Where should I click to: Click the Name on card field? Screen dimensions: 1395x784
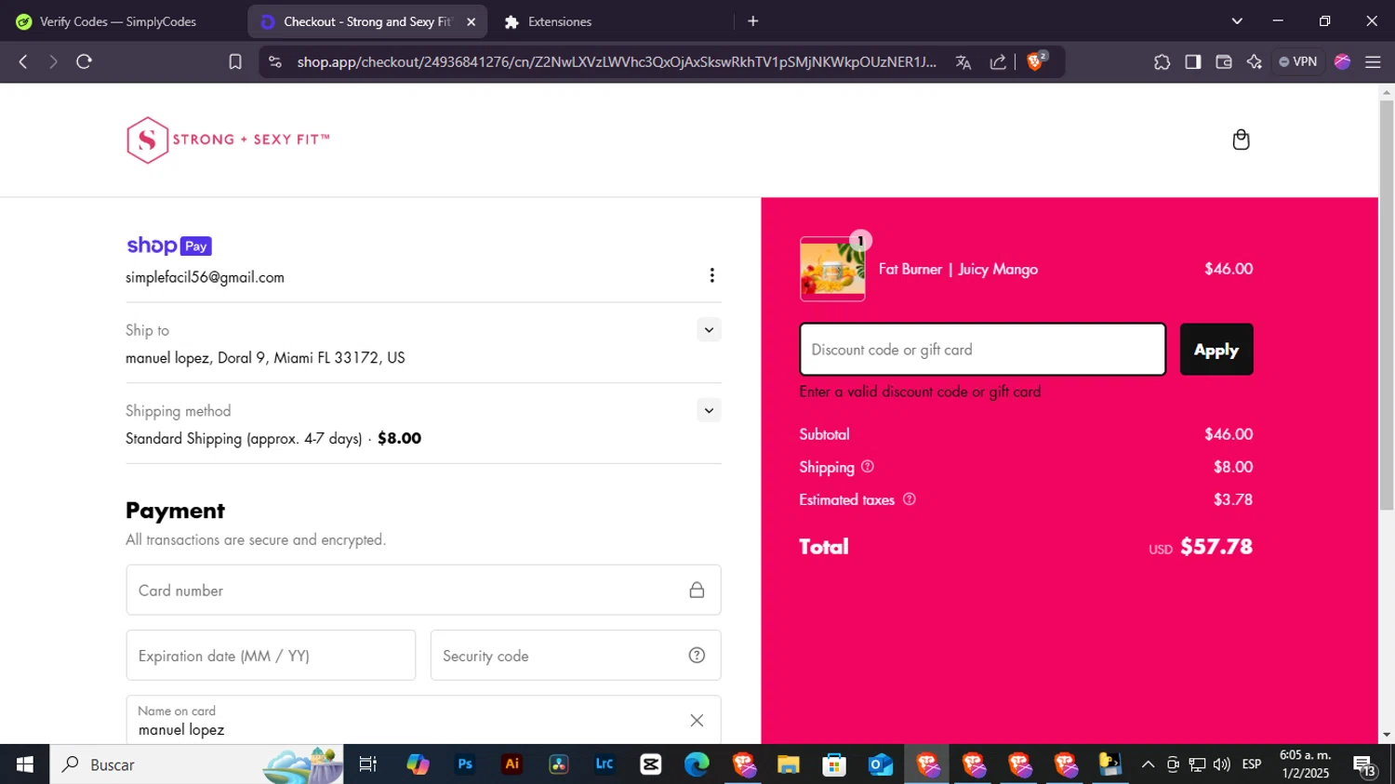point(423,720)
